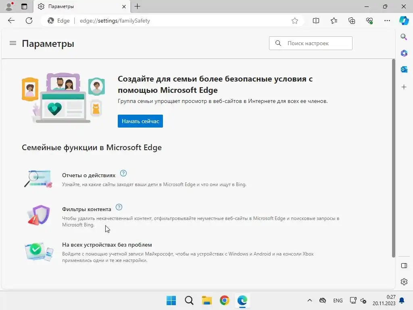The image size is (413, 310).
Task: Open a new tab with plus button
Action: click(x=137, y=6)
